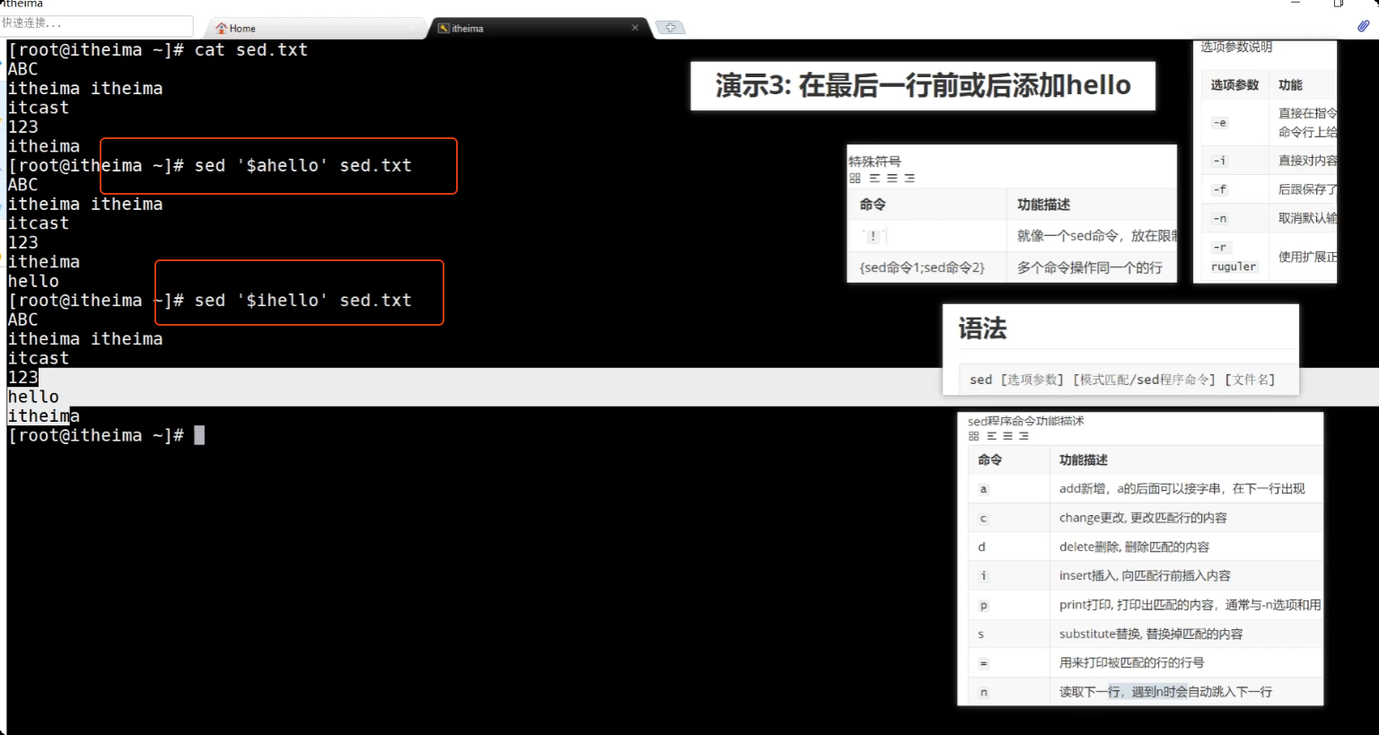Viewport: 1379px width, 735px height.
Task: Click the quick connect input field
Action: 97,24
